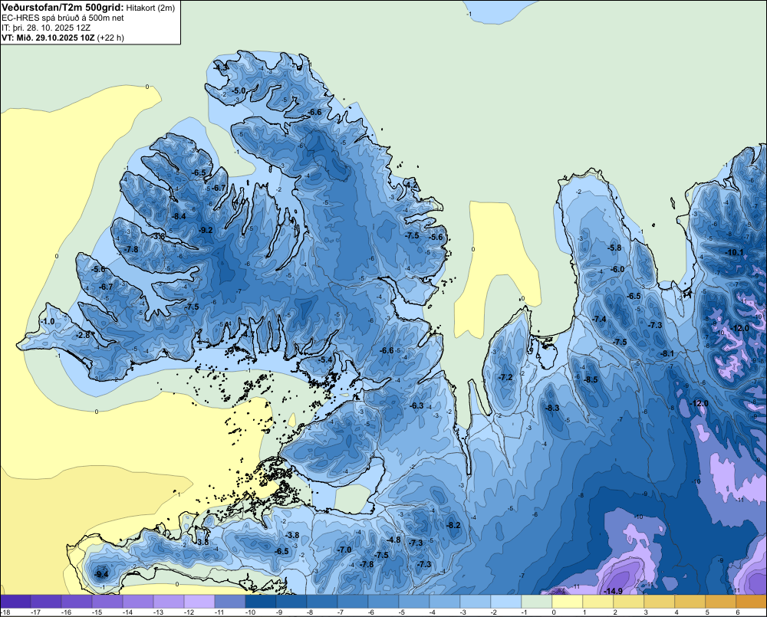
Task: Click the orange swatch right of label 6
Action: [751, 602]
